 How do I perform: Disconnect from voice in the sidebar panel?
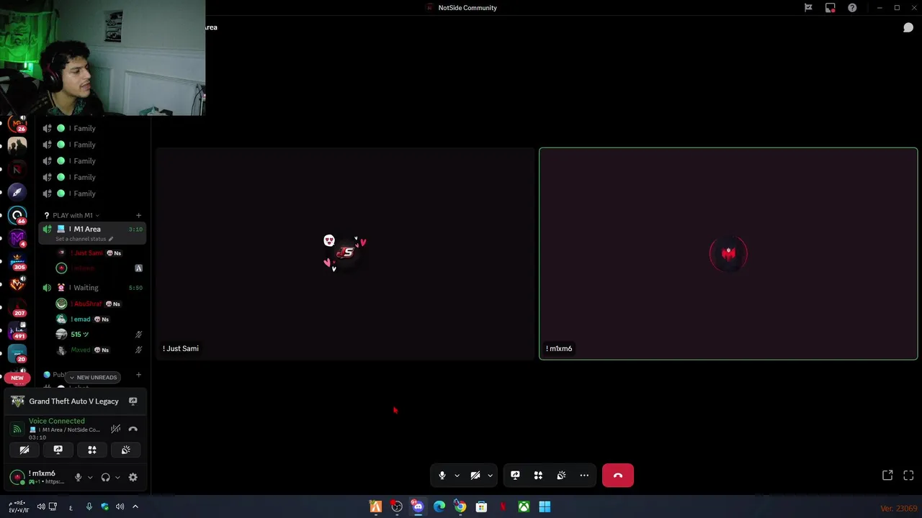point(133,429)
